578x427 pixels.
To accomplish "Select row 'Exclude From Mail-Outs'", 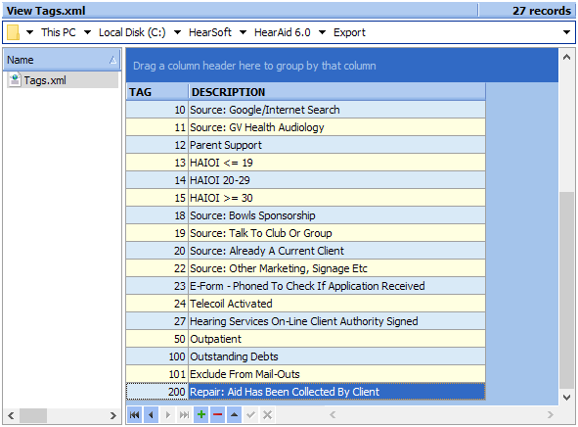I will [x=305, y=374].
